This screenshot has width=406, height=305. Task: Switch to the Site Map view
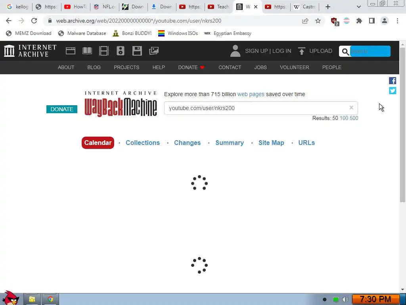click(271, 143)
